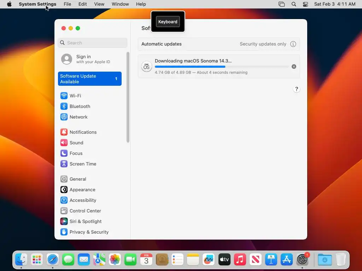Open Notes from the Dock

pos(193,259)
